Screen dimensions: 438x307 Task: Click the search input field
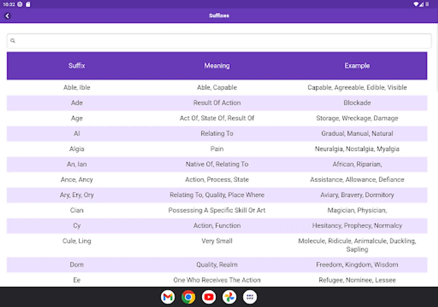[219, 41]
